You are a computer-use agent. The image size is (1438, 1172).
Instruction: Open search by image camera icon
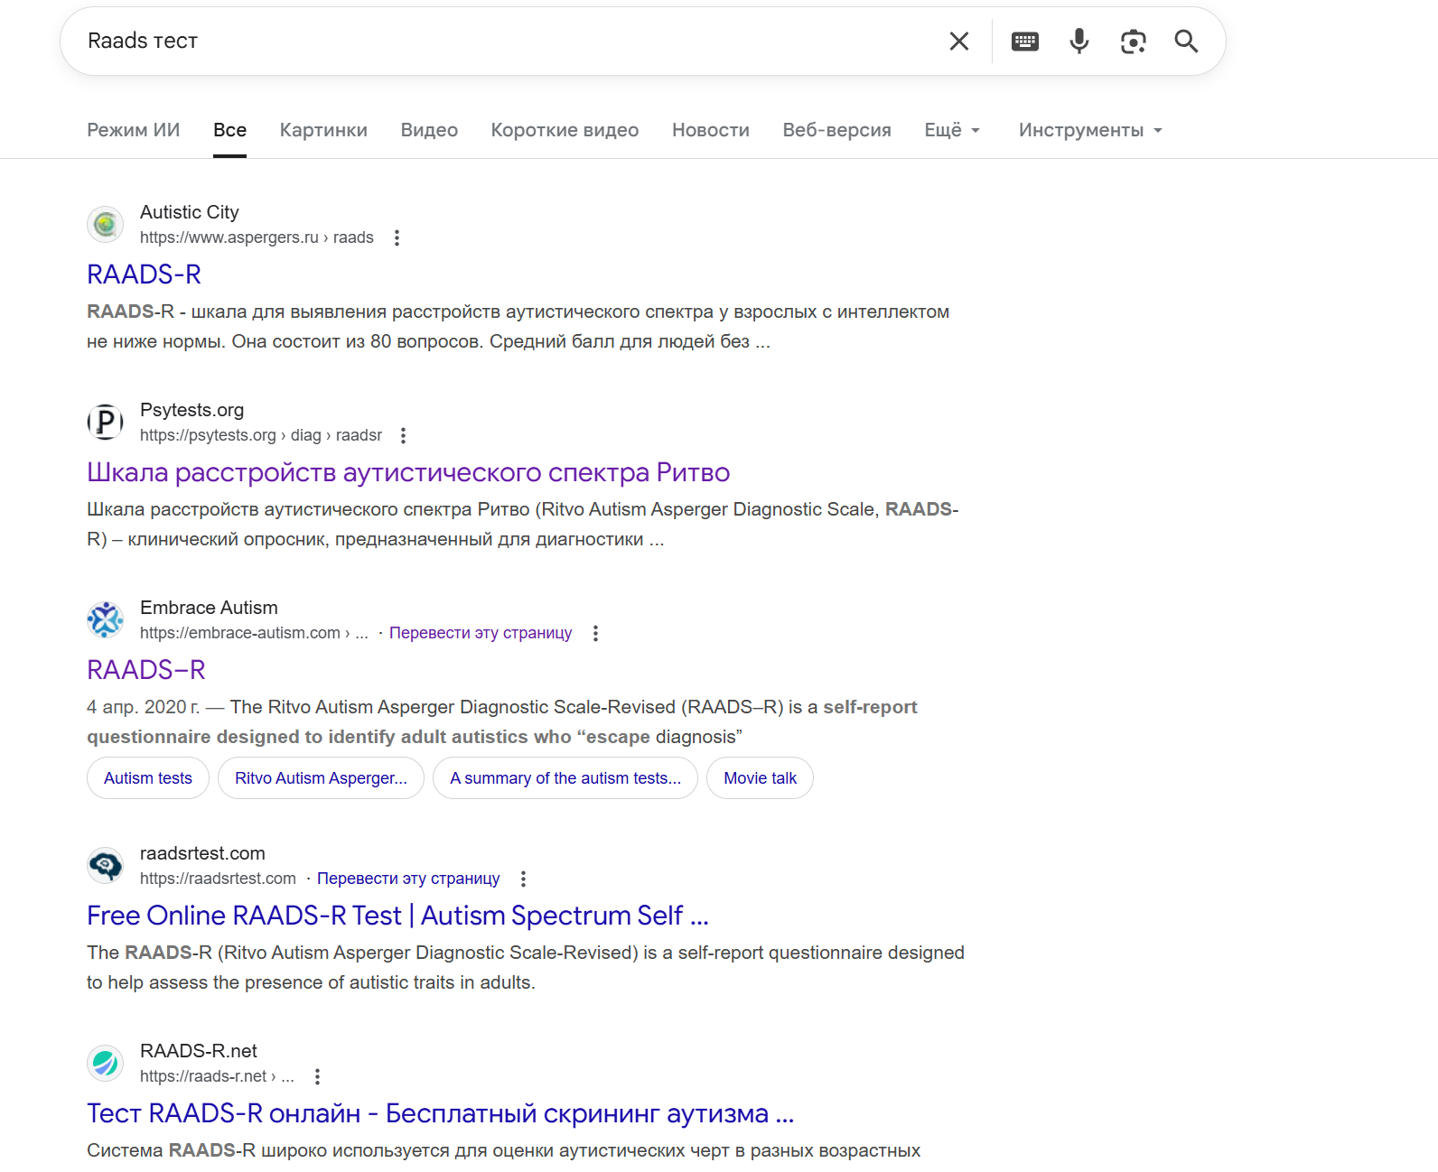click(1133, 42)
